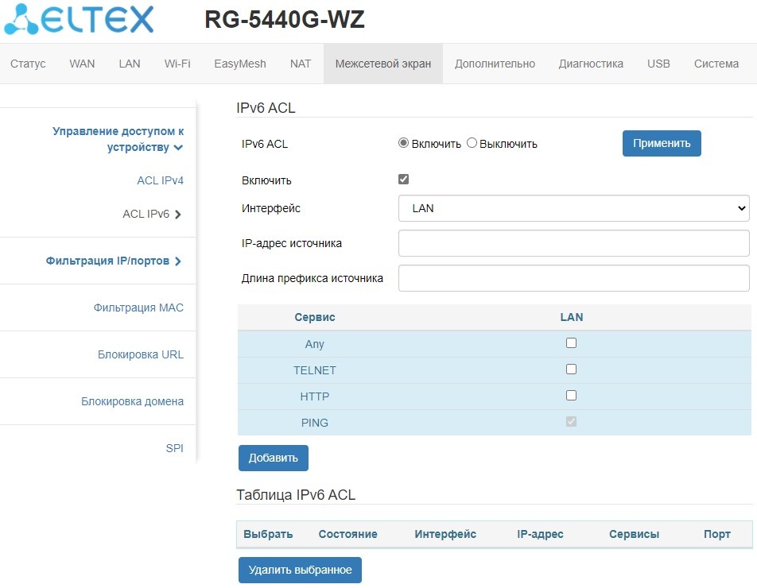Tick the HTTP service LAN checkbox
Image resolution: width=757 pixels, height=588 pixels.
tap(571, 396)
